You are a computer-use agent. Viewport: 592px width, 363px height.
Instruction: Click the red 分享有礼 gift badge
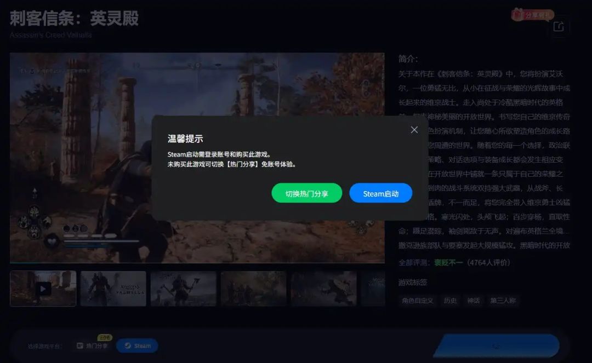532,15
